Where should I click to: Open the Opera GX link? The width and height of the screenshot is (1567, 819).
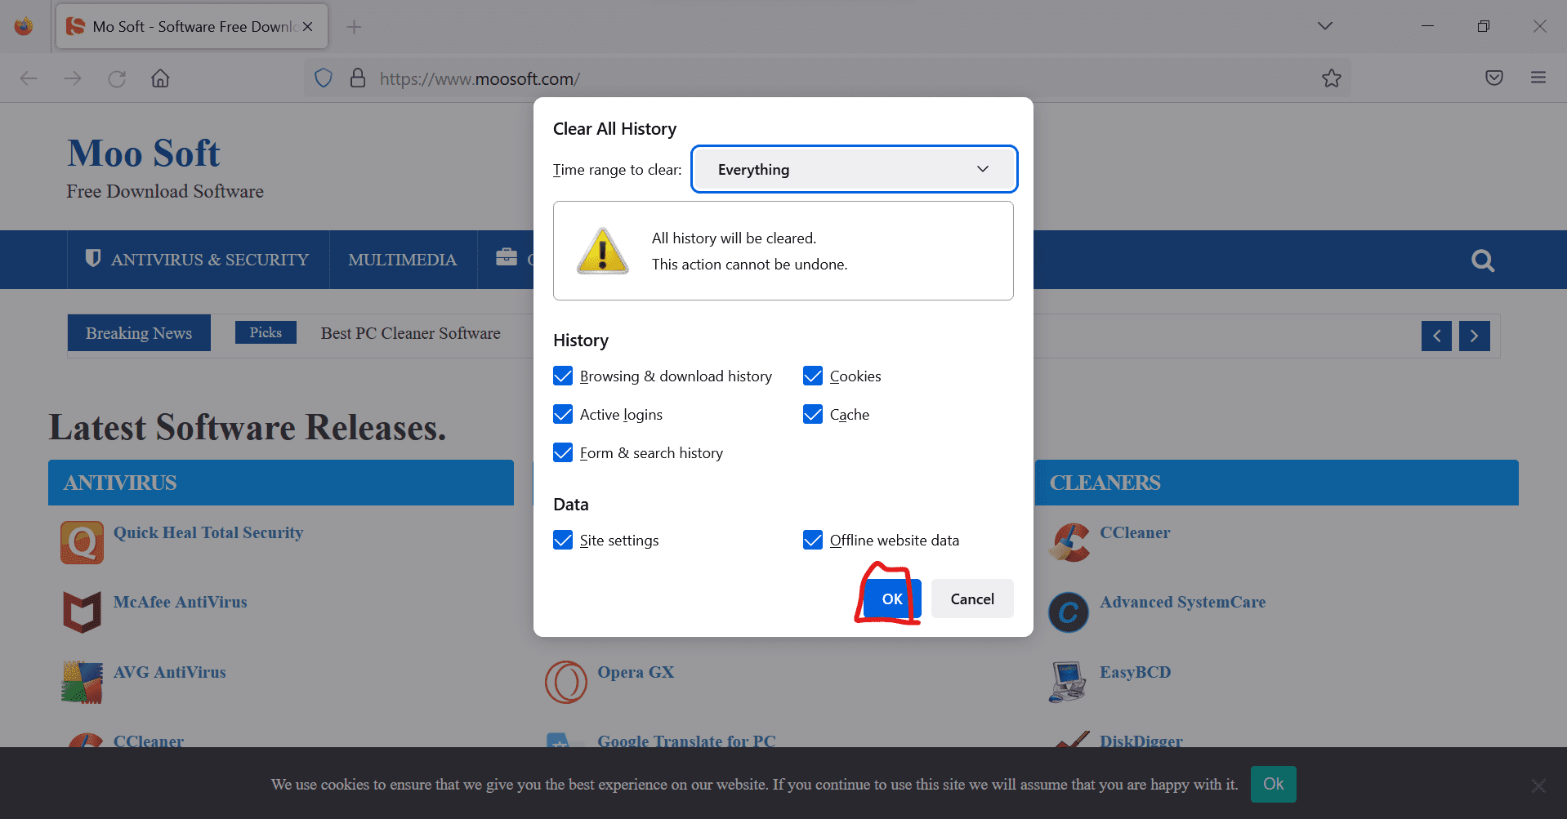click(x=636, y=672)
